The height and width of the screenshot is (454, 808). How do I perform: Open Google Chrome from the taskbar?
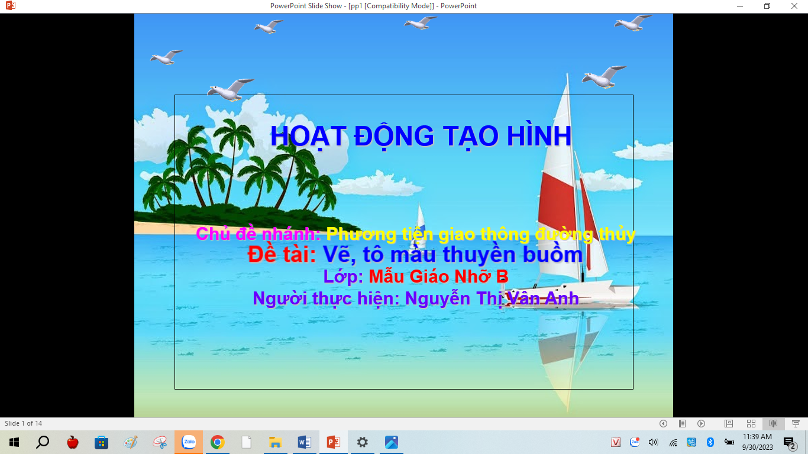(218, 442)
